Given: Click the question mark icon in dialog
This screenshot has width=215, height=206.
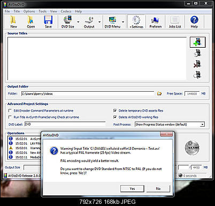Looking at the screenshot, I should (x=54, y=151).
